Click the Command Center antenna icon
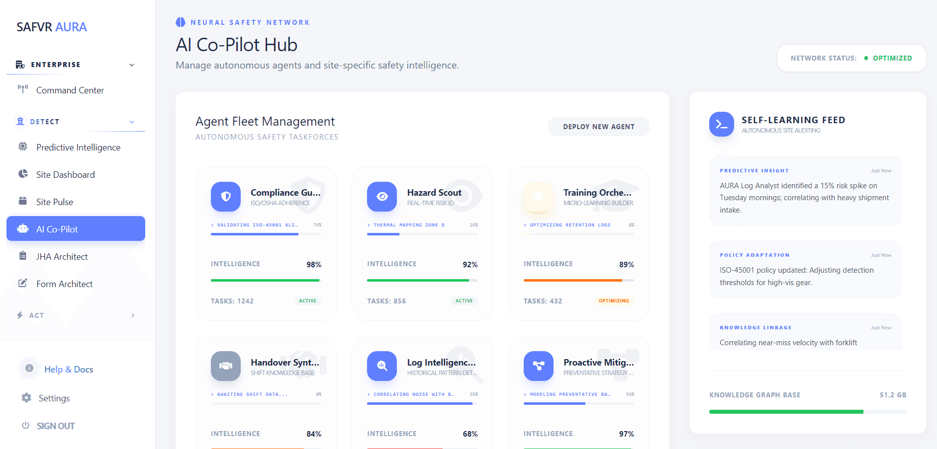937x449 pixels. (23, 89)
